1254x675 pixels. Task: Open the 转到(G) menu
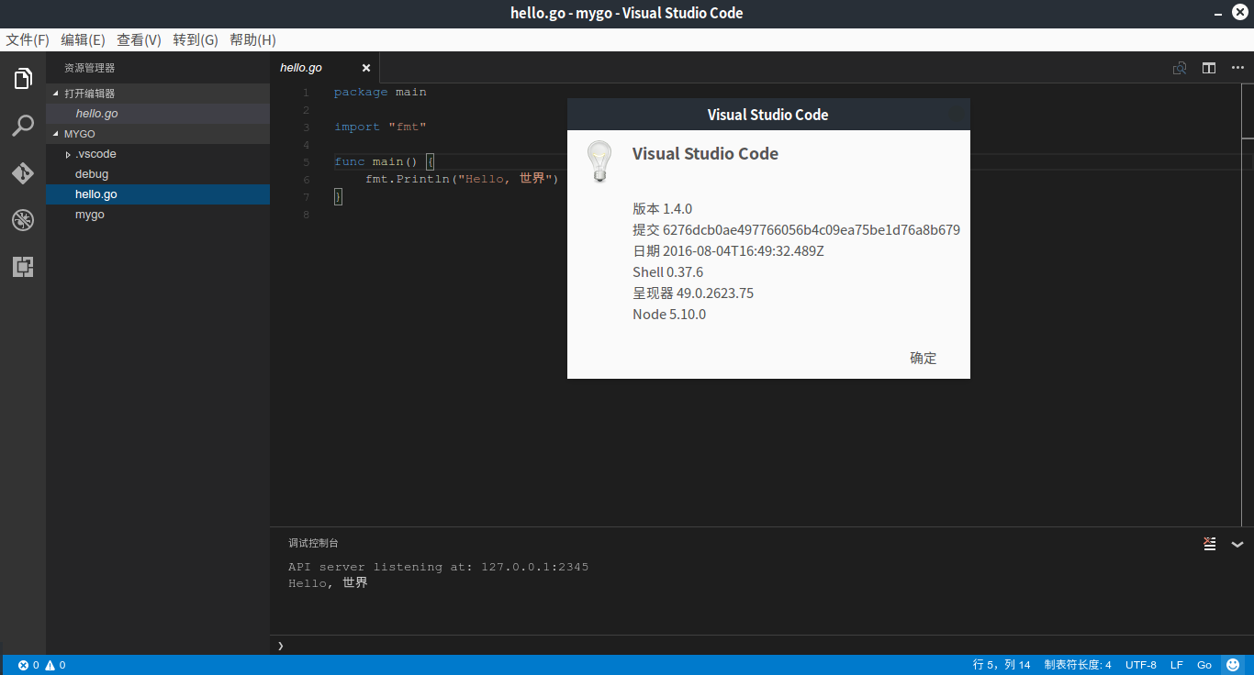(x=196, y=40)
